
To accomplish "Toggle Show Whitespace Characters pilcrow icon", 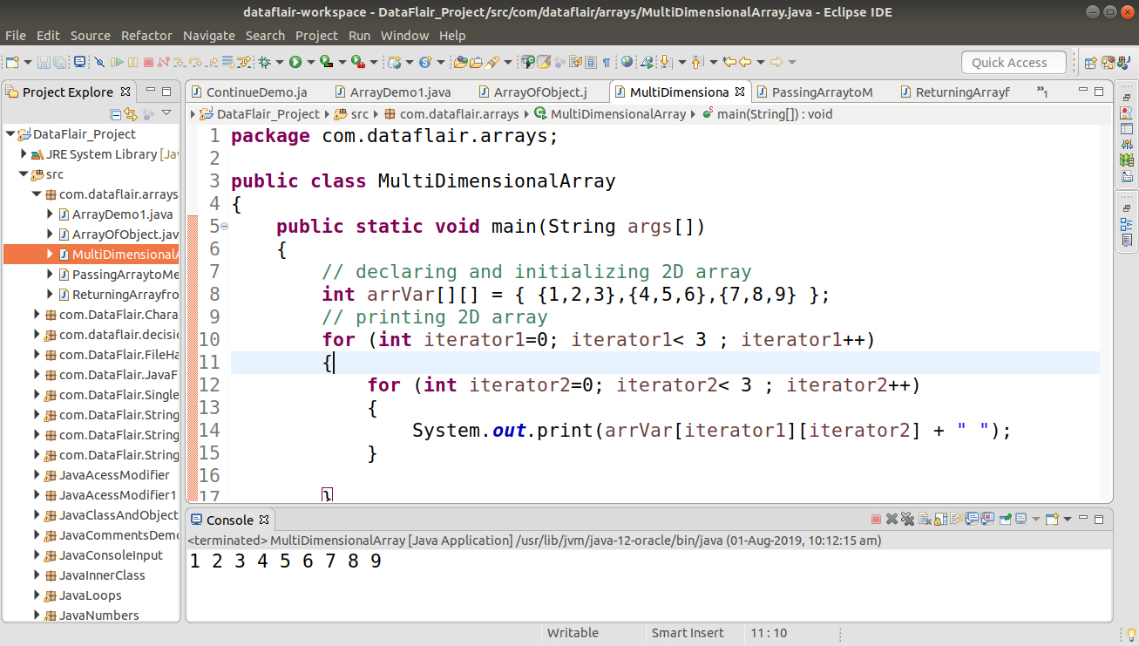I will (607, 62).
